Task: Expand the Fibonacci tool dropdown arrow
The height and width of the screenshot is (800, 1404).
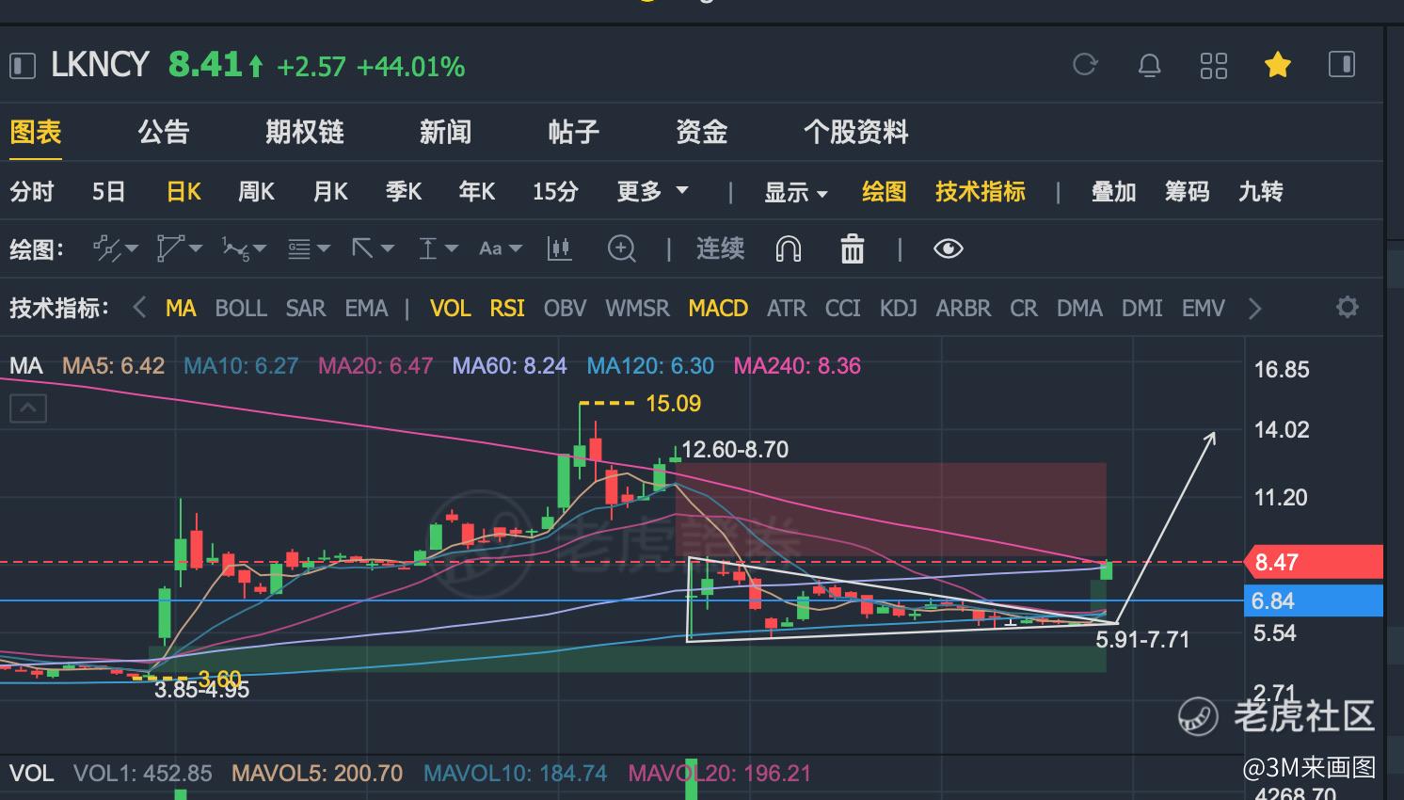Action: 324,248
